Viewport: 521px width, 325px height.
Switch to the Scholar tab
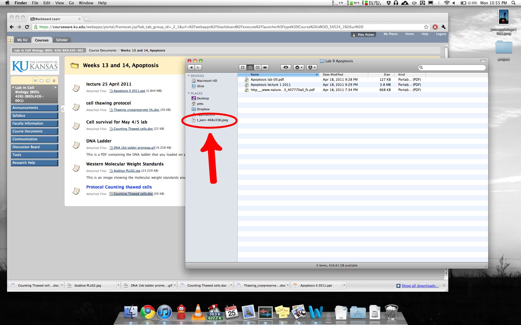62,40
